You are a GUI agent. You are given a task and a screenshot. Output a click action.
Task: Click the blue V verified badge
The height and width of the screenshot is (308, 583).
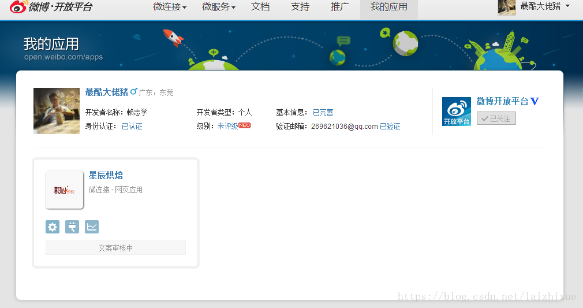pyautogui.click(x=535, y=101)
